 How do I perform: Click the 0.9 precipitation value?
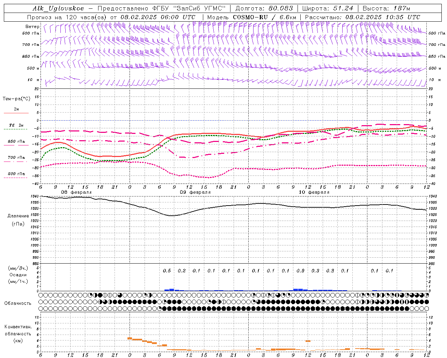(300, 271)
